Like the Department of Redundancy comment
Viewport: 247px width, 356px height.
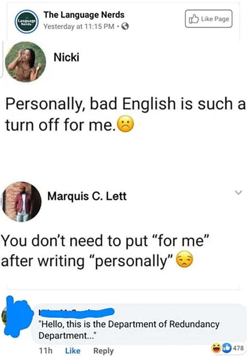pos(73,351)
